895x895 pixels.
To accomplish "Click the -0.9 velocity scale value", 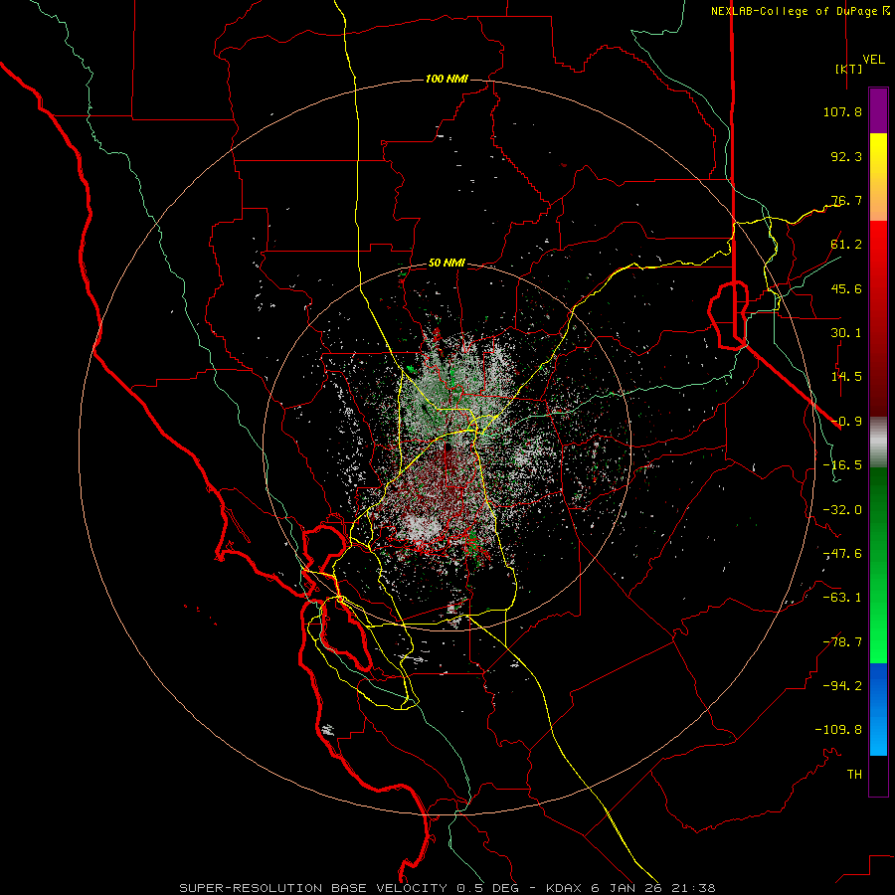I will click(x=846, y=422).
